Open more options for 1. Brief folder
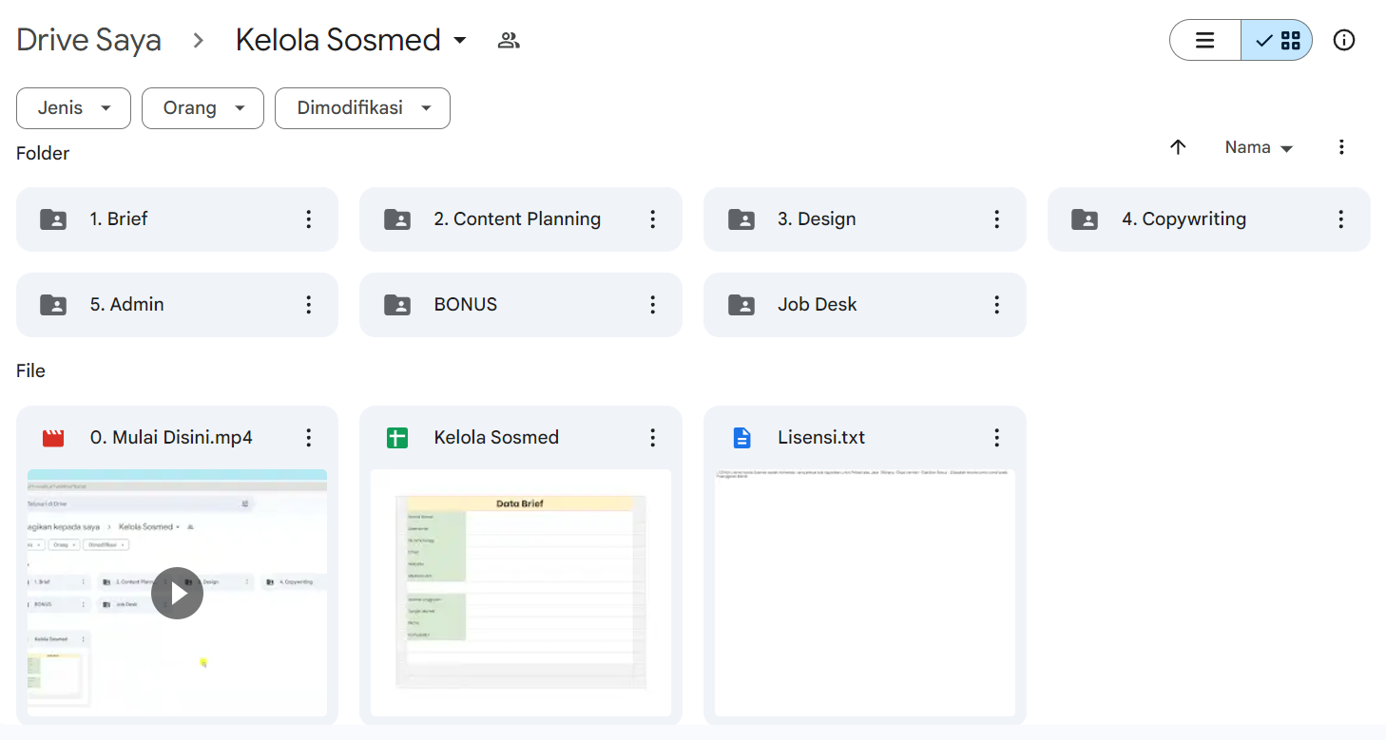Viewport: 1386px width, 740px height. [x=308, y=219]
